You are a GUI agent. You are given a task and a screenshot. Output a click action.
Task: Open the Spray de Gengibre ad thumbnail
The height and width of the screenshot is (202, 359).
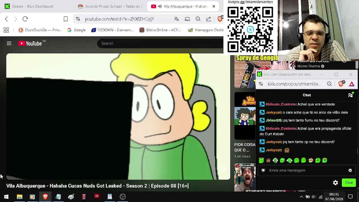pyautogui.click(x=245, y=72)
